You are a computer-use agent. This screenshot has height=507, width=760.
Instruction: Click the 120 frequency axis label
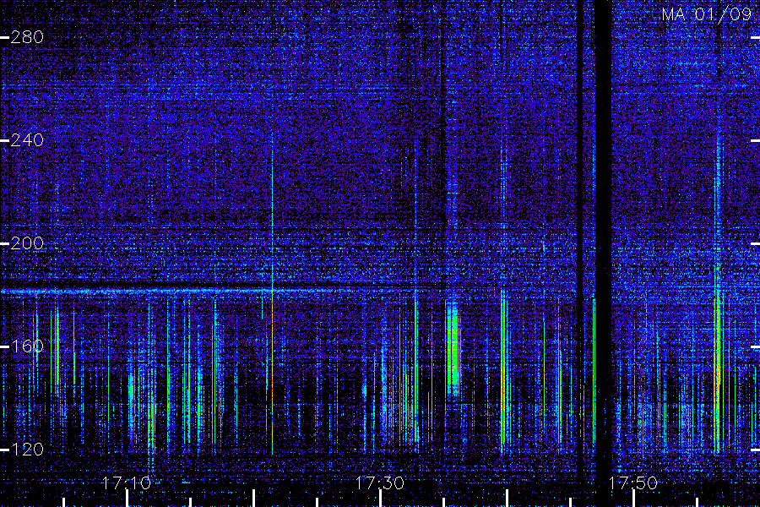coord(27,450)
